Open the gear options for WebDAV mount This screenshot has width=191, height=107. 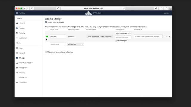[x=166, y=37]
